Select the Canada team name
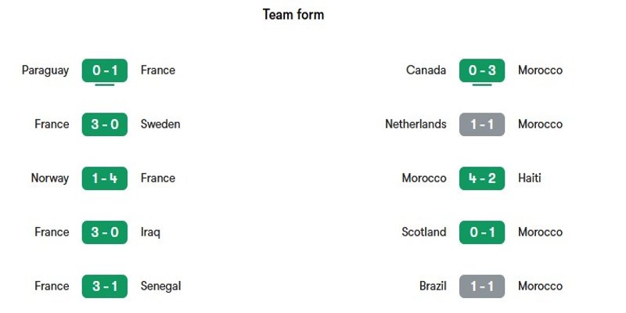This screenshot has height=313, width=626. (426, 70)
